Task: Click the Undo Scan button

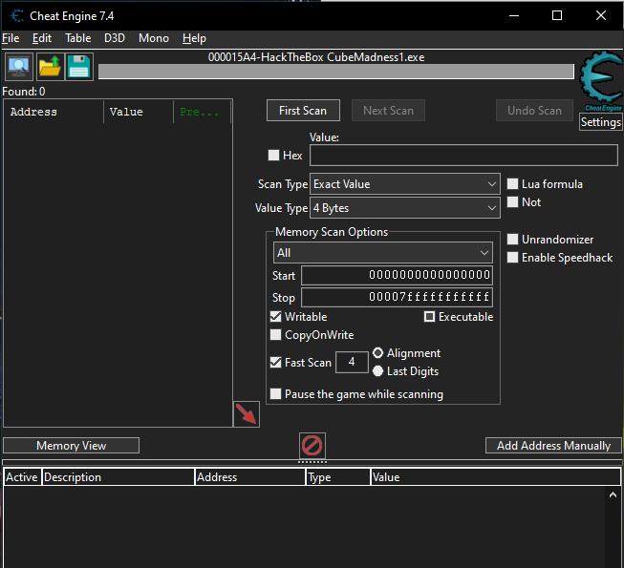Action: click(534, 111)
